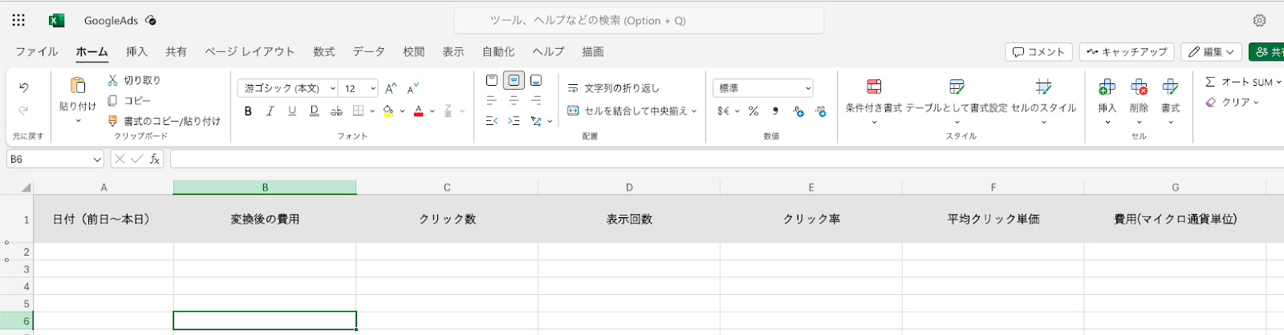
Task: Toggle wrap text (文字列の折り返し)
Action: tap(614, 88)
